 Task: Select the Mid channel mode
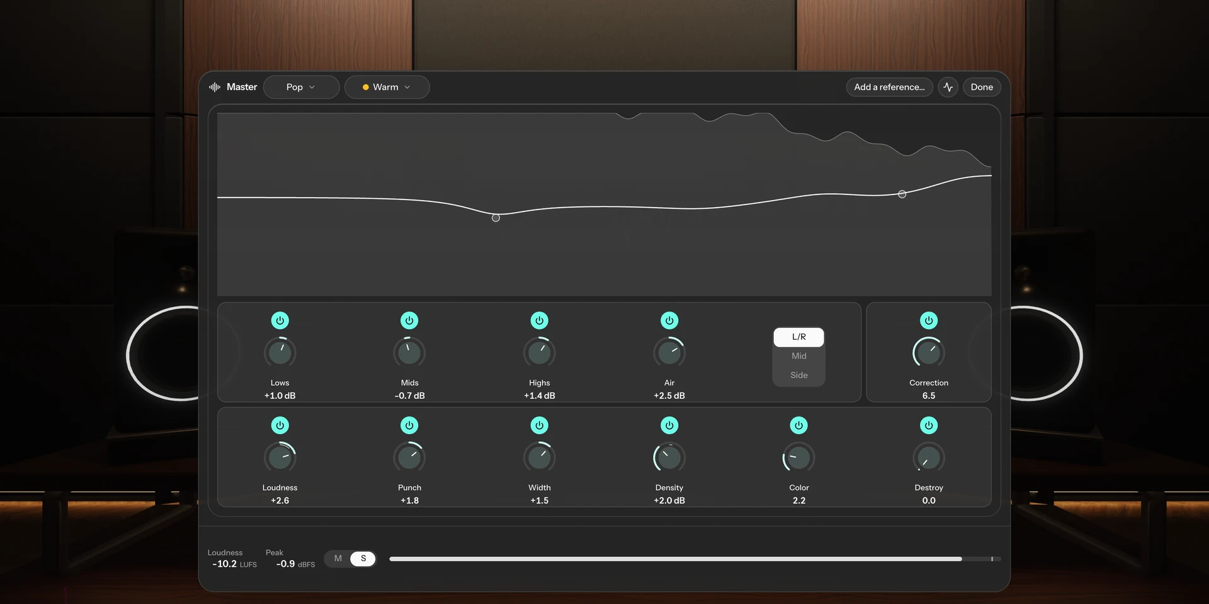click(799, 356)
